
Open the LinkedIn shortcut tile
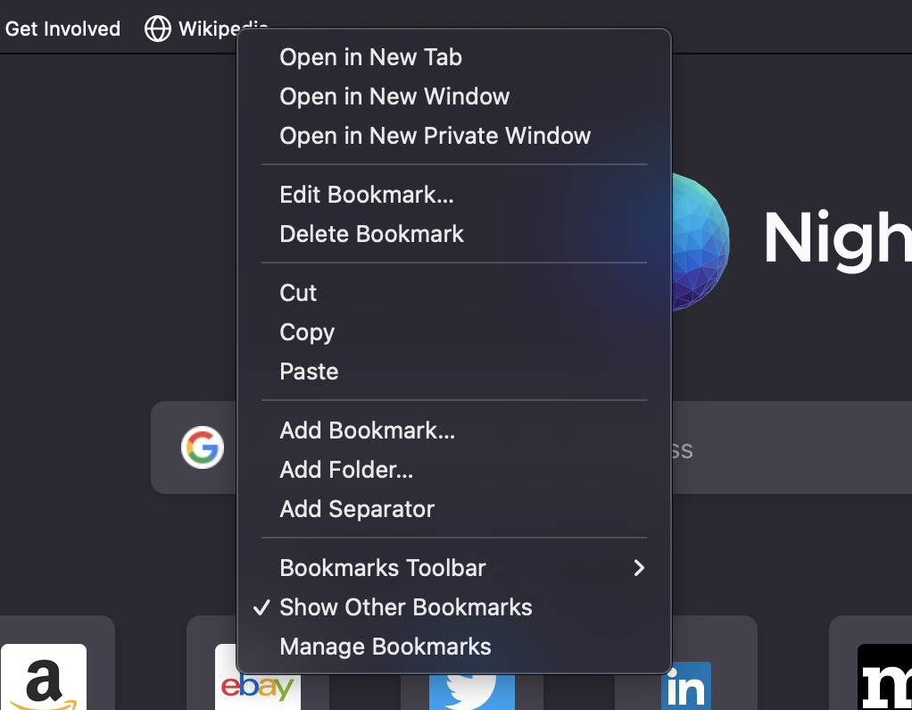(684, 686)
